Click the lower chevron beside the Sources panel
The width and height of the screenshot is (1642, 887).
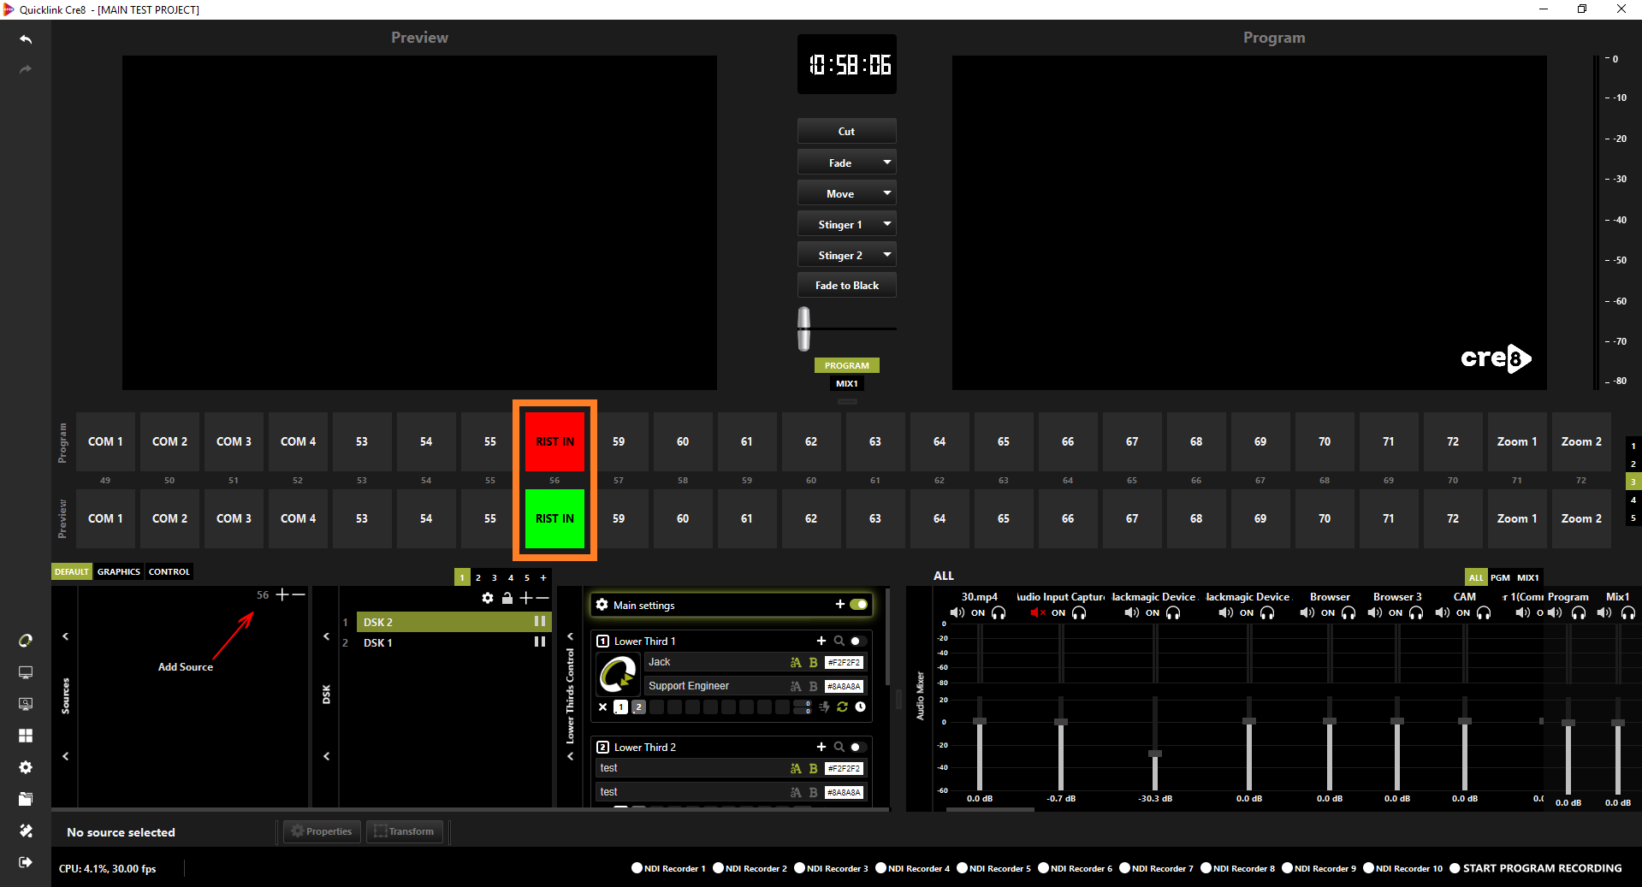click(66, 756)
